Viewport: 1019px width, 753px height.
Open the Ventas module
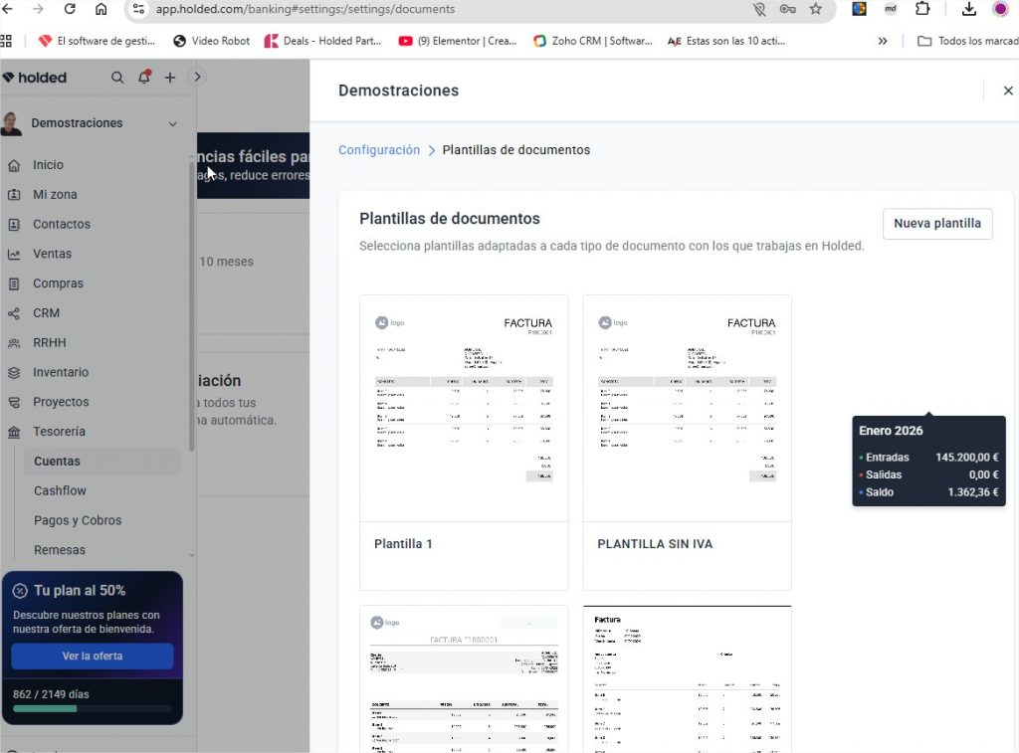point(50,254)
